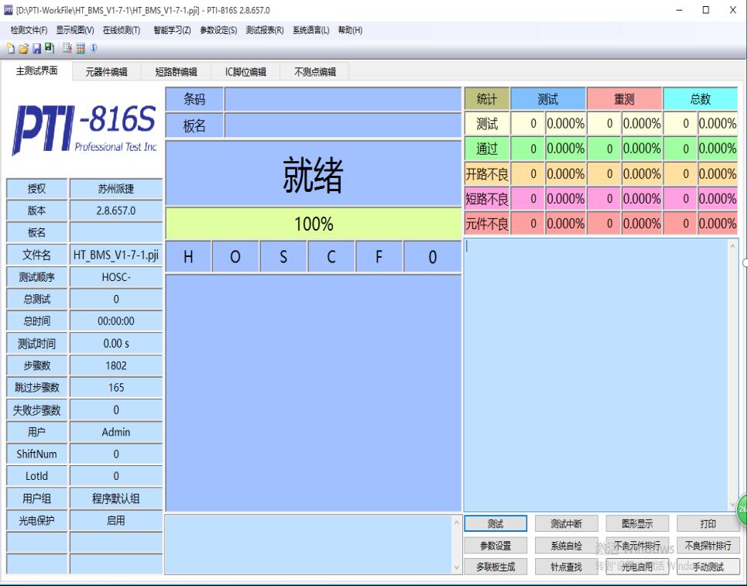748x586 pixels.
Task: Switch to the 元器件编辑 tab
Action: point(107,72)
